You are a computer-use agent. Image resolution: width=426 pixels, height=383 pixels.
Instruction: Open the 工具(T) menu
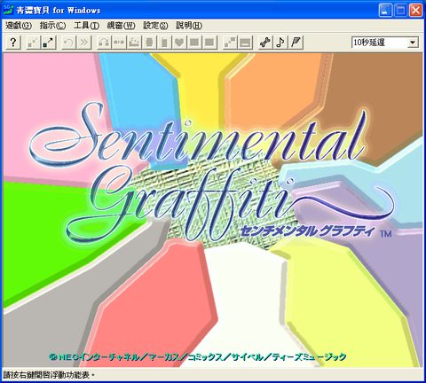pos(86,26)
